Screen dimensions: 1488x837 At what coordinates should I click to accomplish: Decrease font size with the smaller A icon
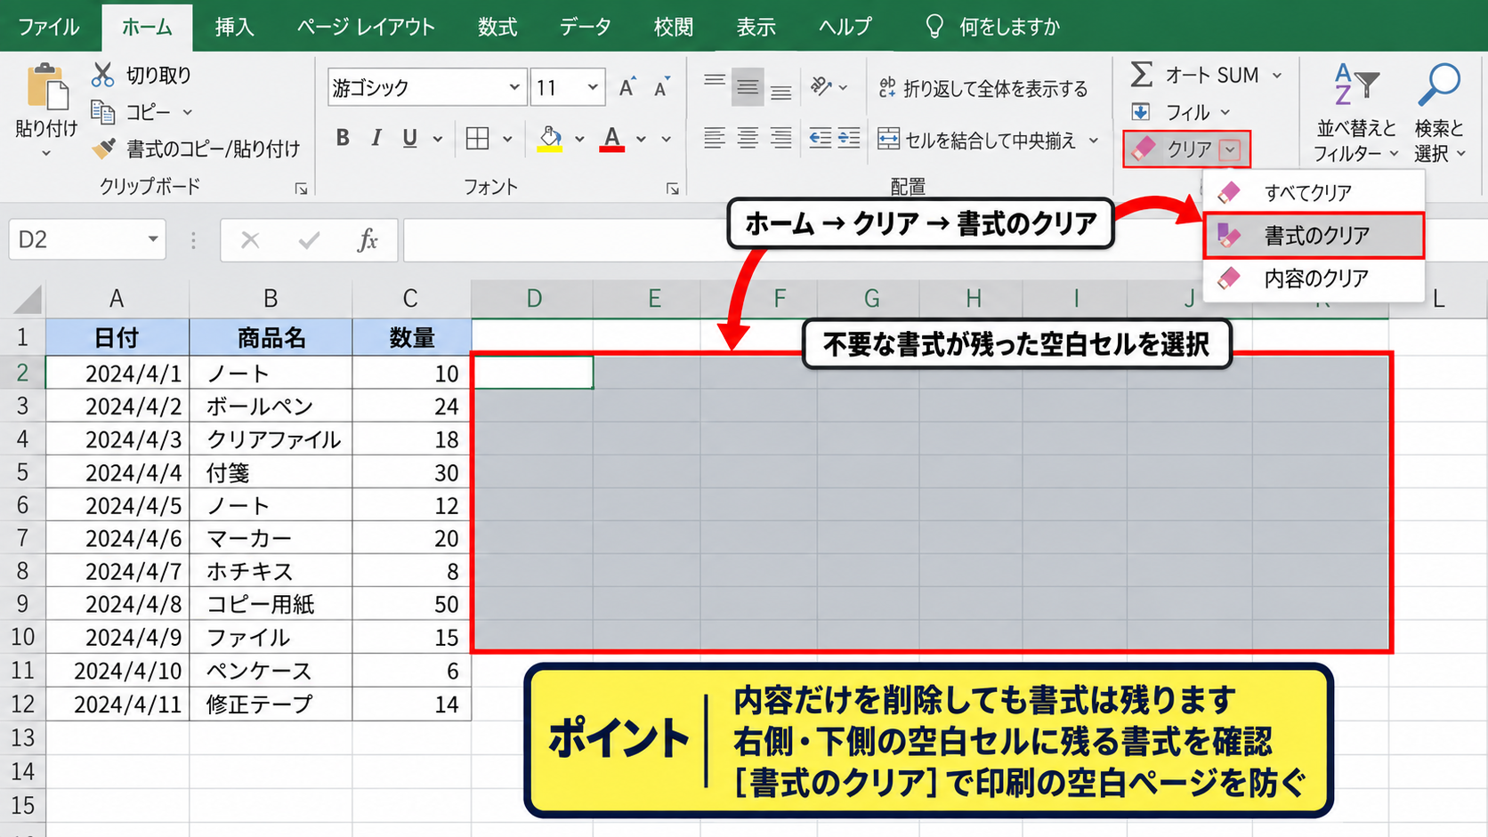661,87
